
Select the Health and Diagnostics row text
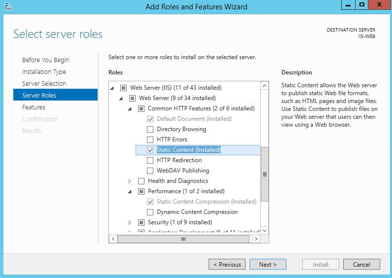tap(178, 181)
